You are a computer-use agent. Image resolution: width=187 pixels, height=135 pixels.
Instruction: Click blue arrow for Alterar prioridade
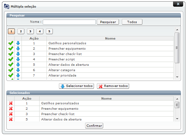click(18, 75)
